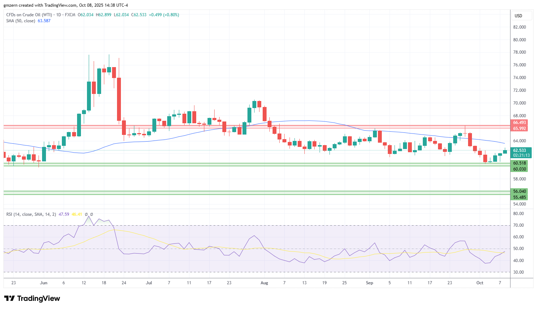Click the 70.00 RSI axis label
The height and width of the screenshot is (309, 537).
[x=519, y=225]
